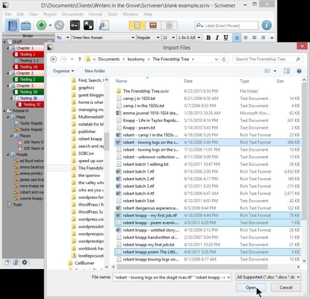The image size is (310, 299).
Task: Collapse Chapter 1 in the Binder
Action: [x=8, y=48]
